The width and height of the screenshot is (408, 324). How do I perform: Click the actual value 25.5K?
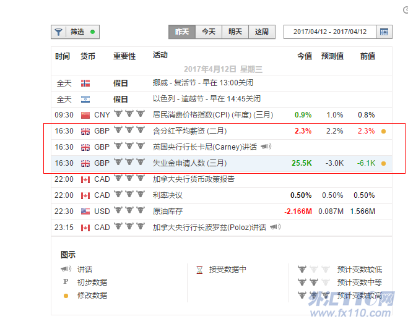pyautogui.click(x=302, y=163)
